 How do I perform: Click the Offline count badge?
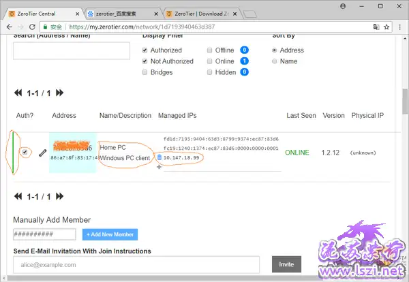[x=245, y=50]
